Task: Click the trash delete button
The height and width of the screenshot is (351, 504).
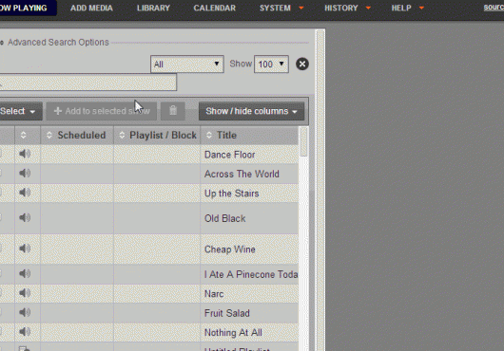Action: [173, 111]
